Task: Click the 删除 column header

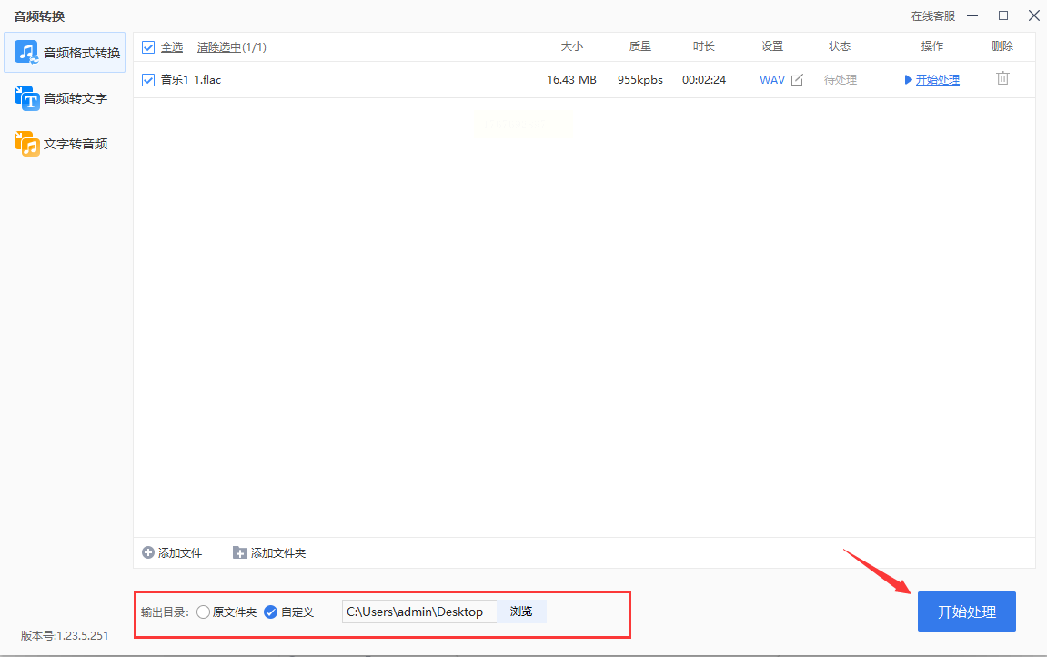Action: pos(1002,46)
